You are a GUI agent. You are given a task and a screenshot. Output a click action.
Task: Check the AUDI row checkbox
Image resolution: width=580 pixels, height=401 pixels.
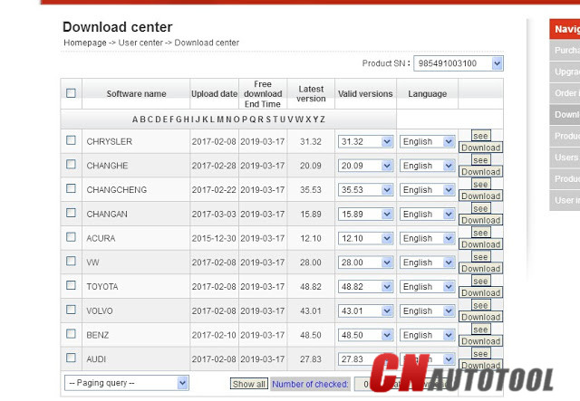tap(71, 358)
